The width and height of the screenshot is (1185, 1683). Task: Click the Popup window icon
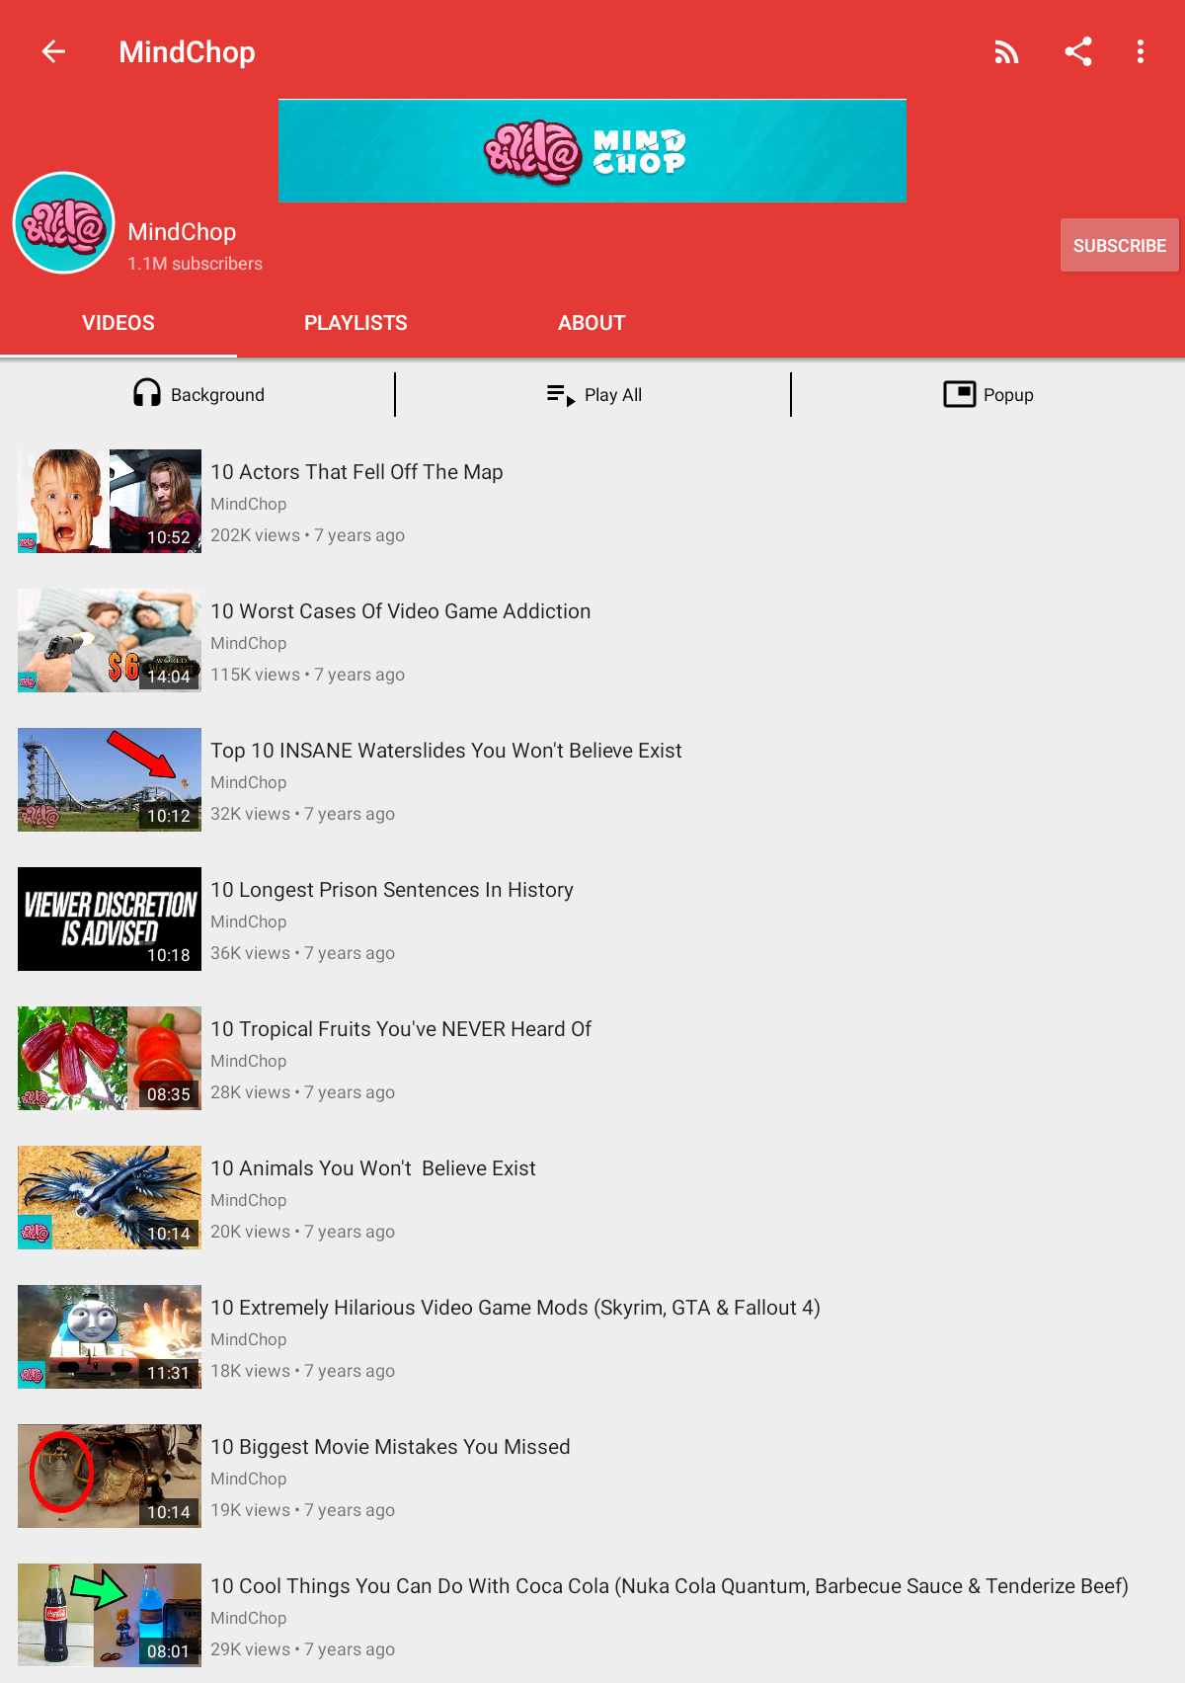coord(960,394)
